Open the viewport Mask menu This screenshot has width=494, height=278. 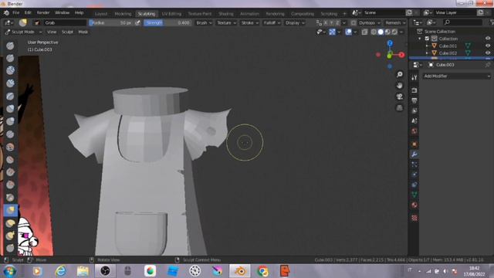pos(83,32)
